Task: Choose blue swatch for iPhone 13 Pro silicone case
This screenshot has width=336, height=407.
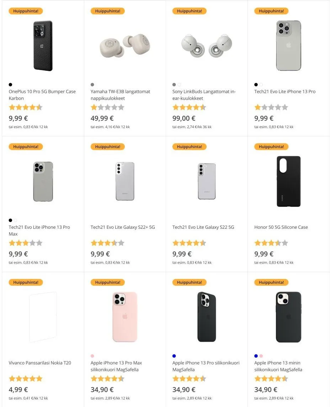Action: (174, 356)
